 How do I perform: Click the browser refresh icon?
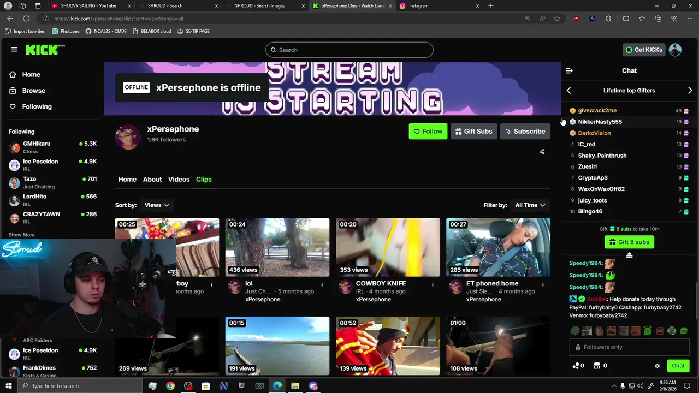(26, 19)
